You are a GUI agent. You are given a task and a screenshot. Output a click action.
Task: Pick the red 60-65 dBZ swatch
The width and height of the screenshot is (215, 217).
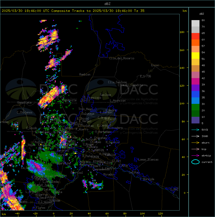195,36
